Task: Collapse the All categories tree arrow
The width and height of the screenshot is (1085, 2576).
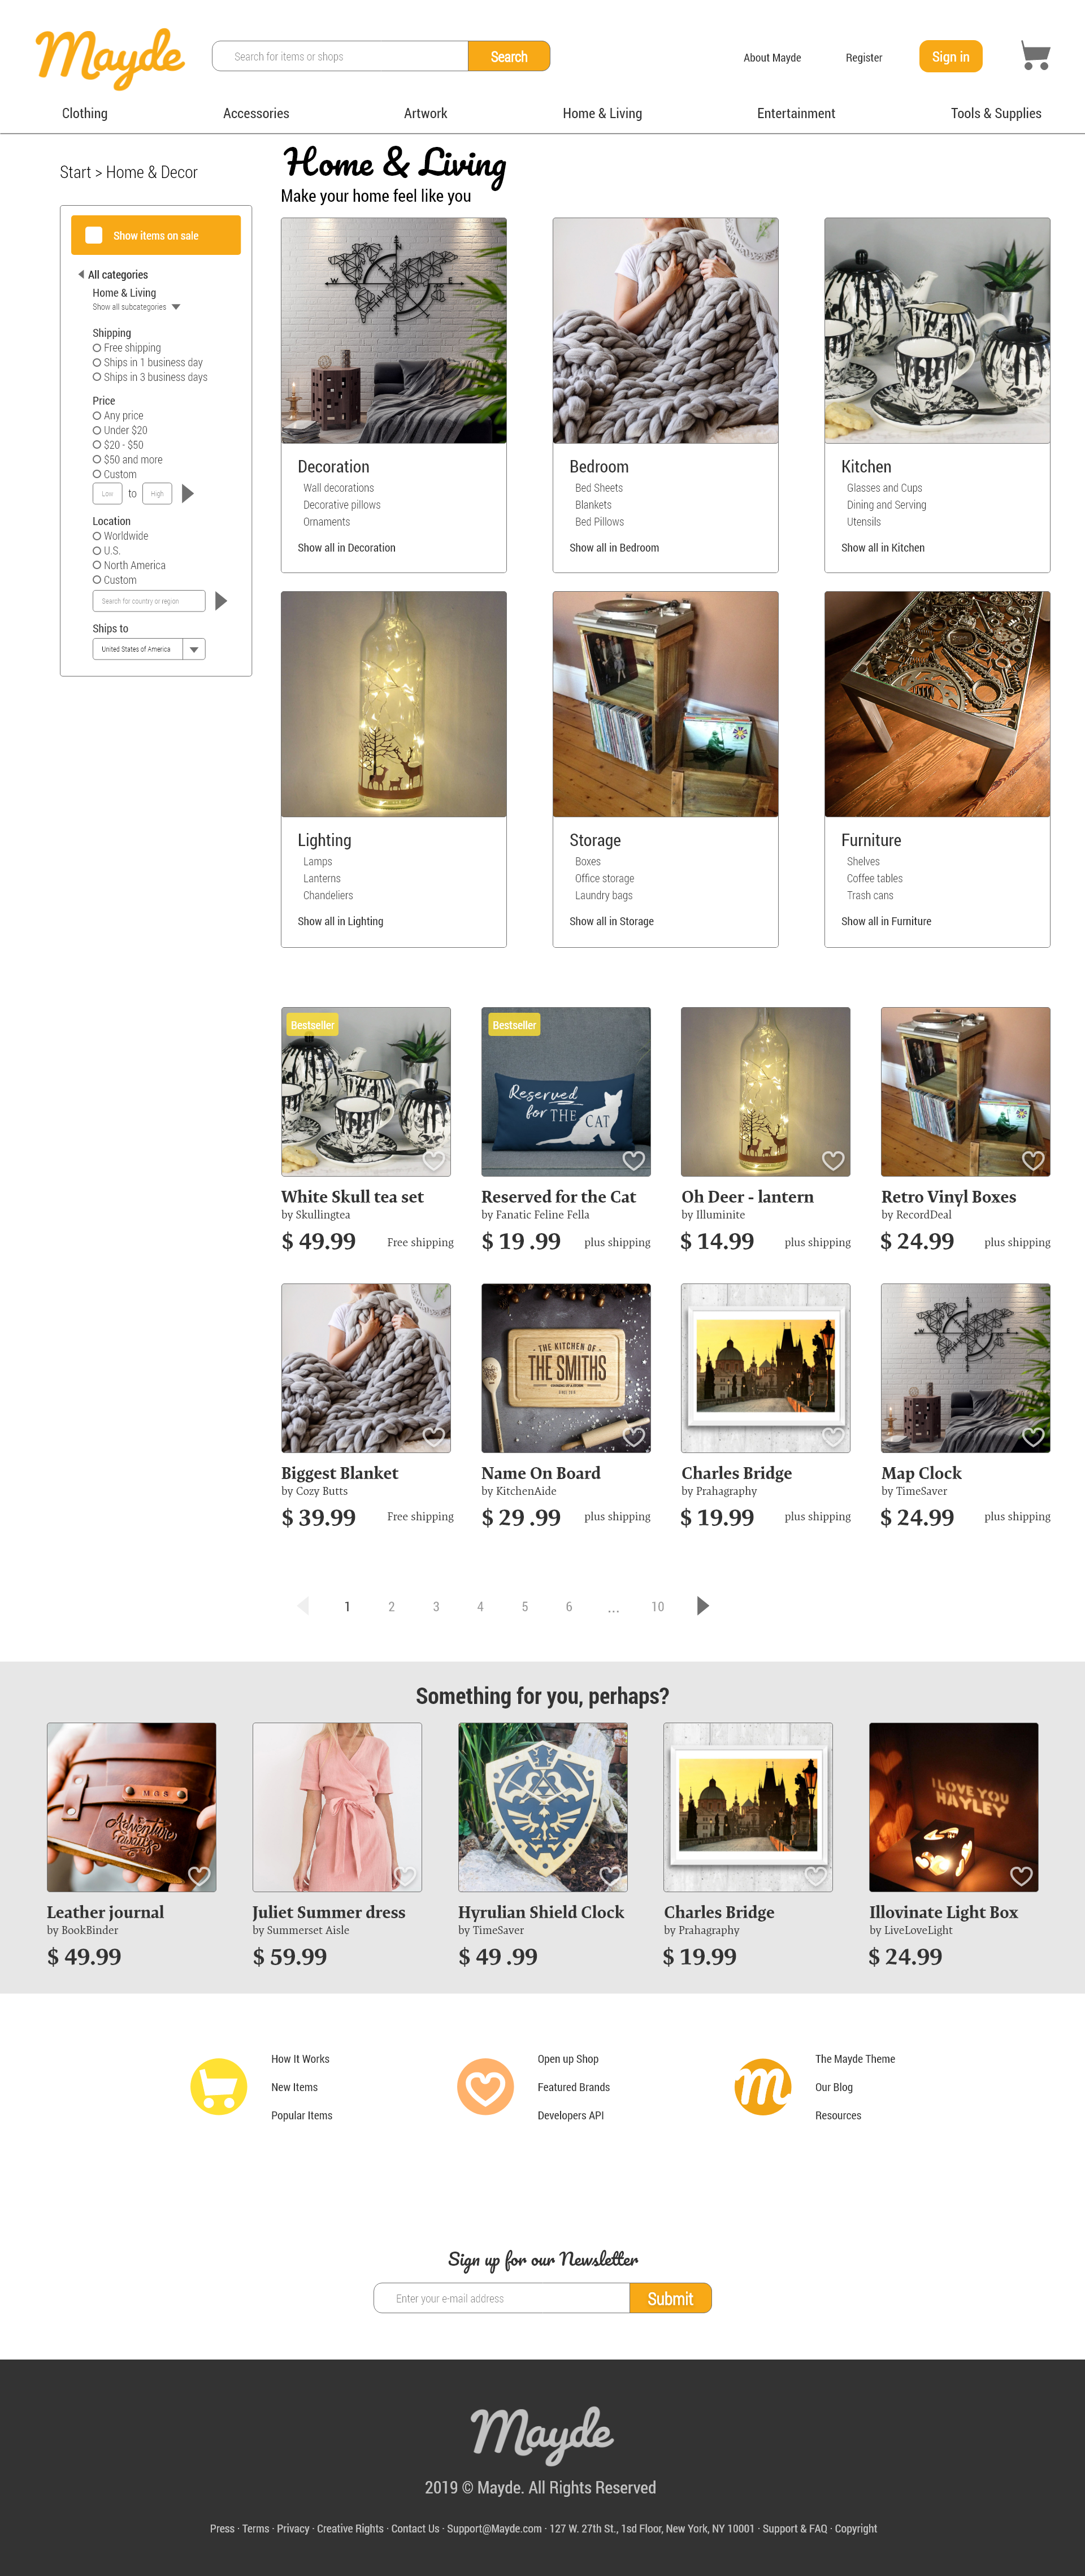Action: (81, 274)
